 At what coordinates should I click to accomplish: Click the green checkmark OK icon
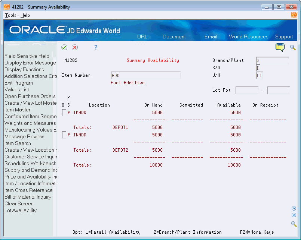tap(64, 47)
